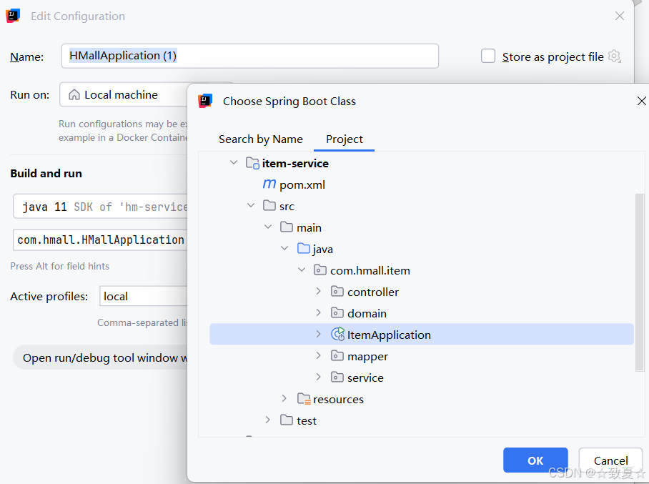Image resolution: width=649 pixels, height=484 pixels.
Task: Select the item-service module label
Action: [295, 164]
